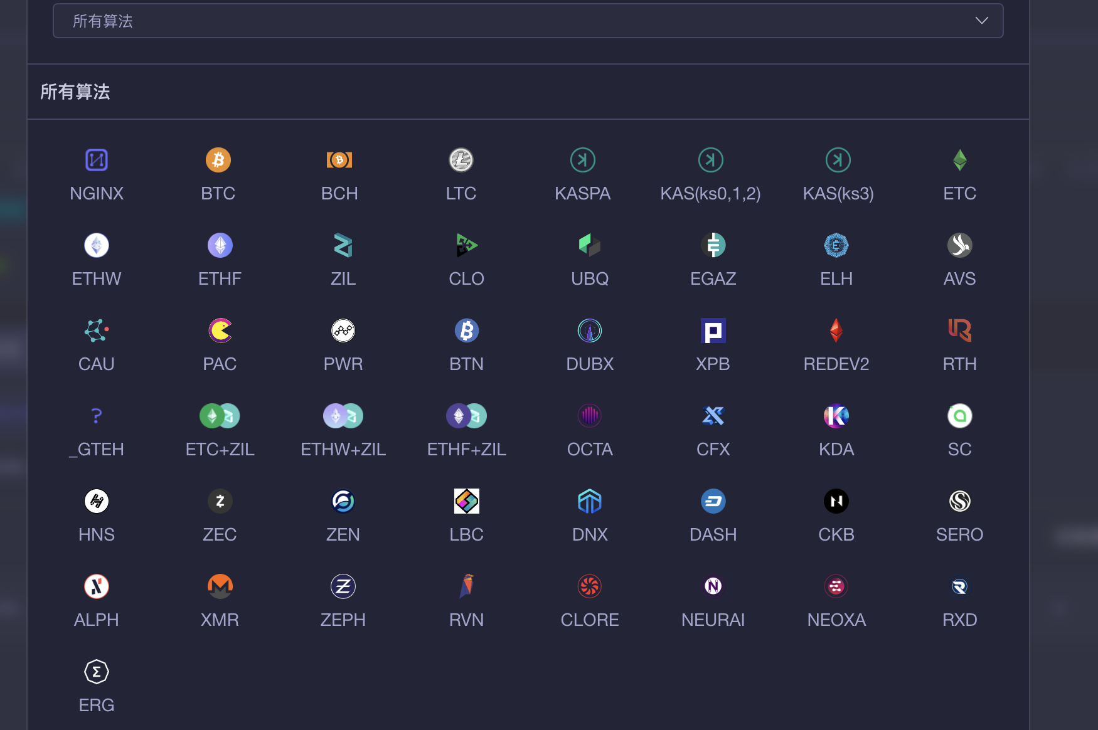Image resolution: width=1098 pixels, height=730 pixels.
Task: Click the KASPA text label
Action: click(583, 193)
